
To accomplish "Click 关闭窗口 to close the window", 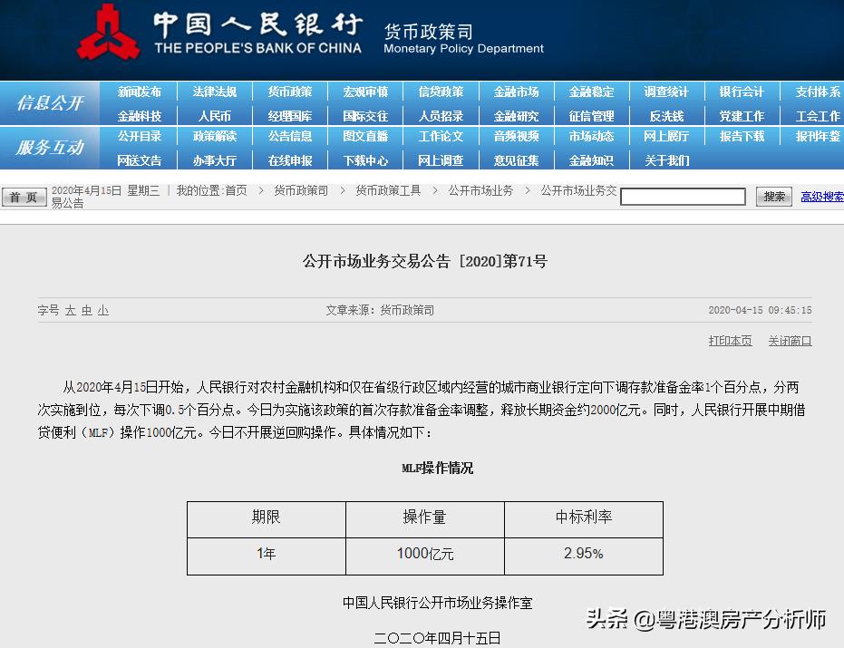I will point(789,340).
